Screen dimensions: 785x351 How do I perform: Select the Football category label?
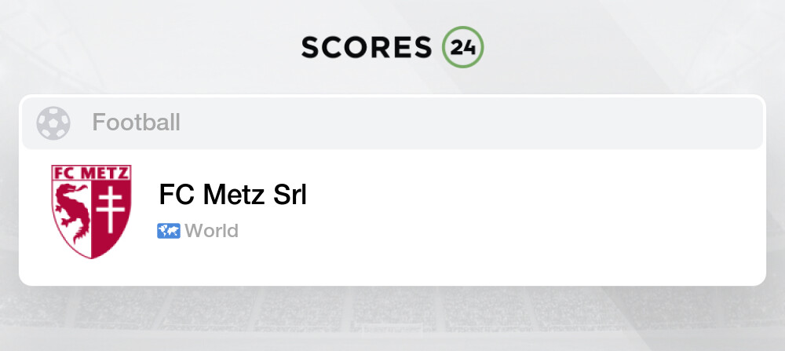(x=137, y=122)
